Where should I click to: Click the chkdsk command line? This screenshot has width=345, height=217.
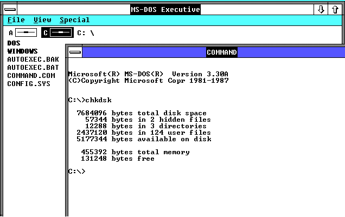pyautogui.click(x=90, y=100)
